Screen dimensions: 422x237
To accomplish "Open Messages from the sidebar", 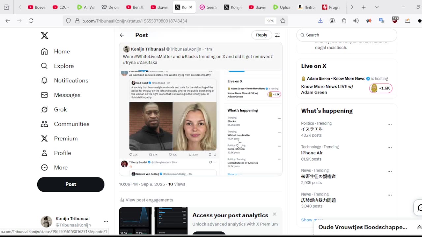I will click(61, 95).
